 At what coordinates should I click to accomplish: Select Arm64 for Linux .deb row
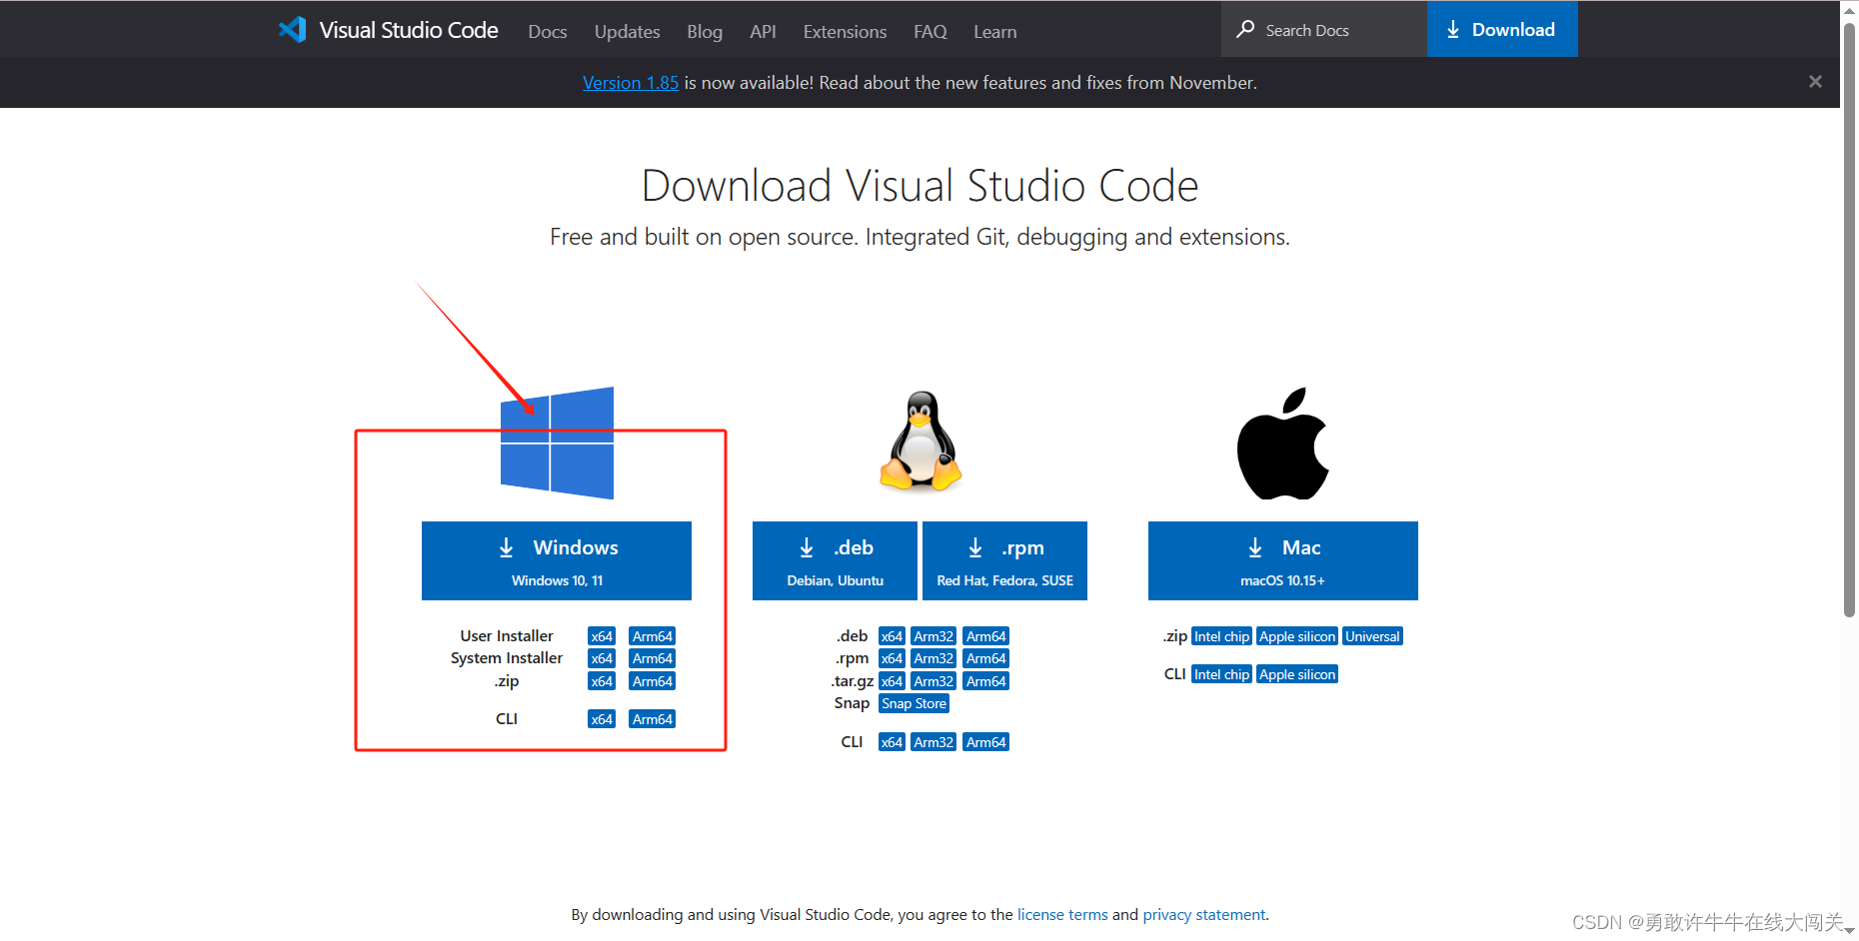pyautogui.click(x=986, y=636)
